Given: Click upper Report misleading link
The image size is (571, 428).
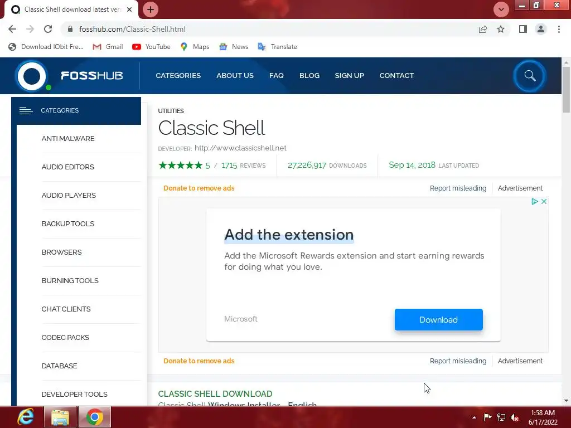Looking at the screenshot, I should point(458,188).
